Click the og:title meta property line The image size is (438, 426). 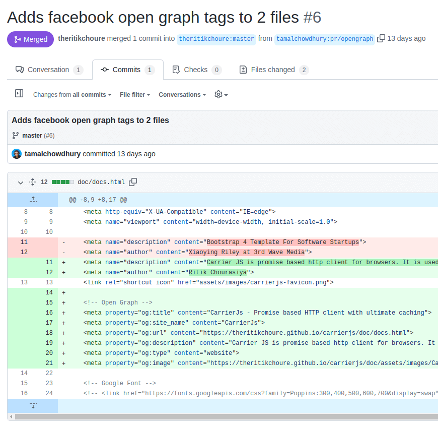[257, 313]
